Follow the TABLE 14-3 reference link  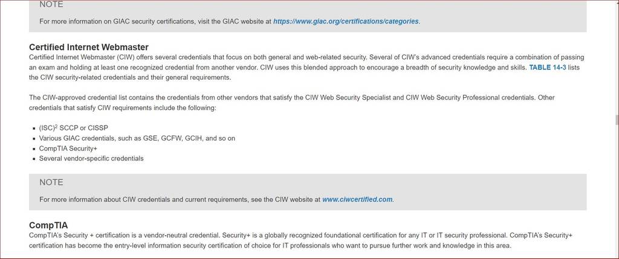pos(547,68)
